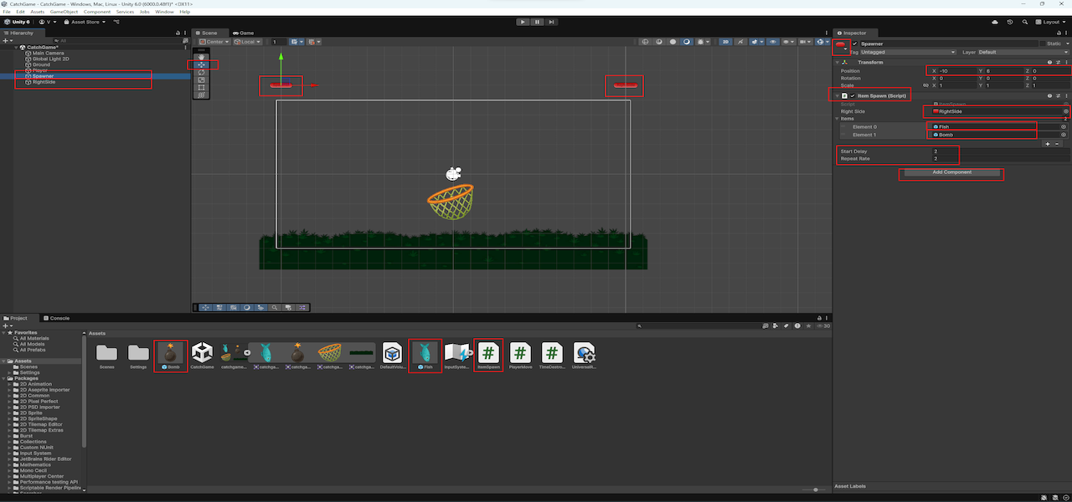This screenshot has width=1072, height=502.
Task: Select RightSide in Hierarchy
Action: pyautogui.click(x=44, y=82)
